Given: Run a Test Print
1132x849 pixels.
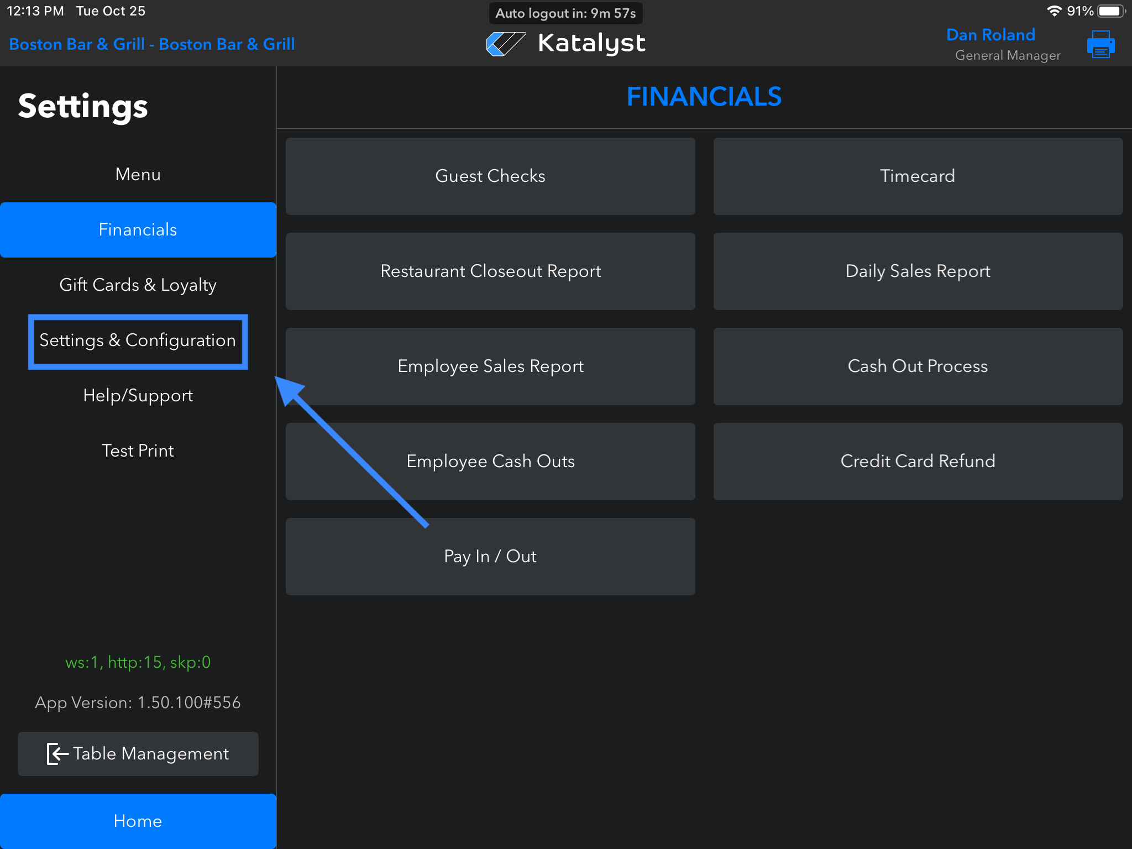Looking at the screenshot, I should pos(138,451).
